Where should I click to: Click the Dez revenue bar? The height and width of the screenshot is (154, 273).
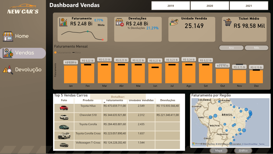pos(256,77)
